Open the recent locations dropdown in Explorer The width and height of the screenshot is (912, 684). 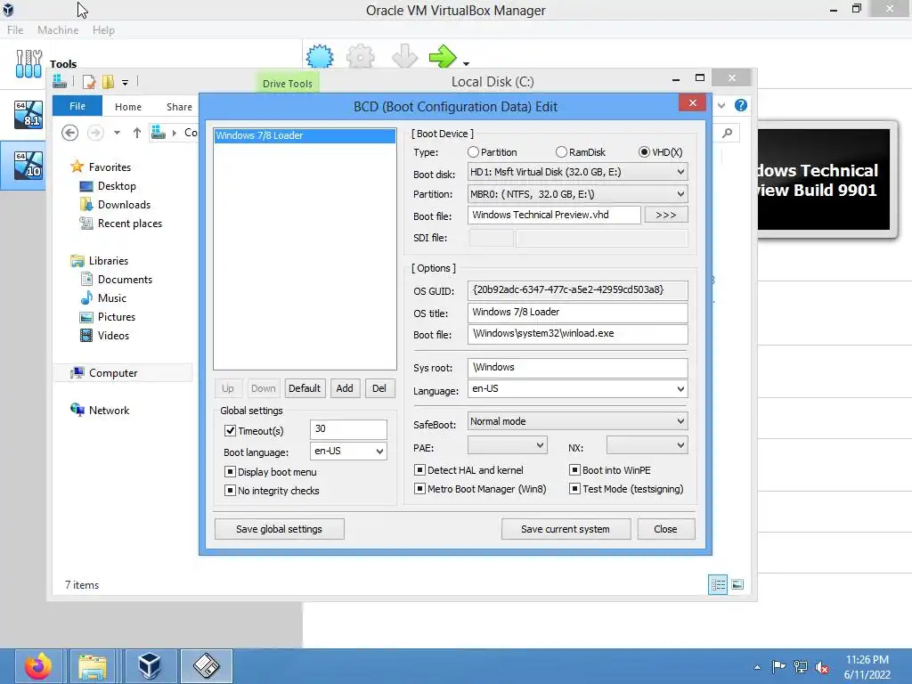(117, 134)
